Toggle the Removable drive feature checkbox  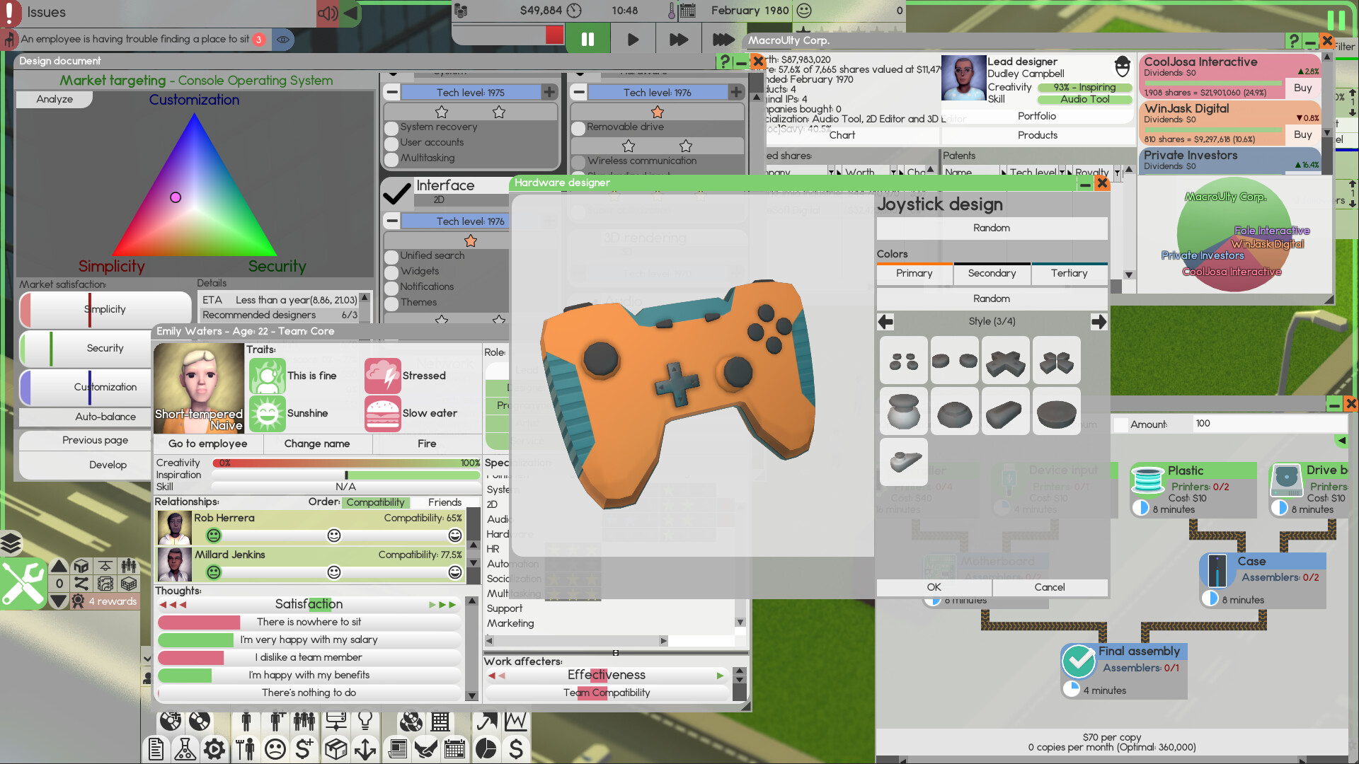[578, 128]
